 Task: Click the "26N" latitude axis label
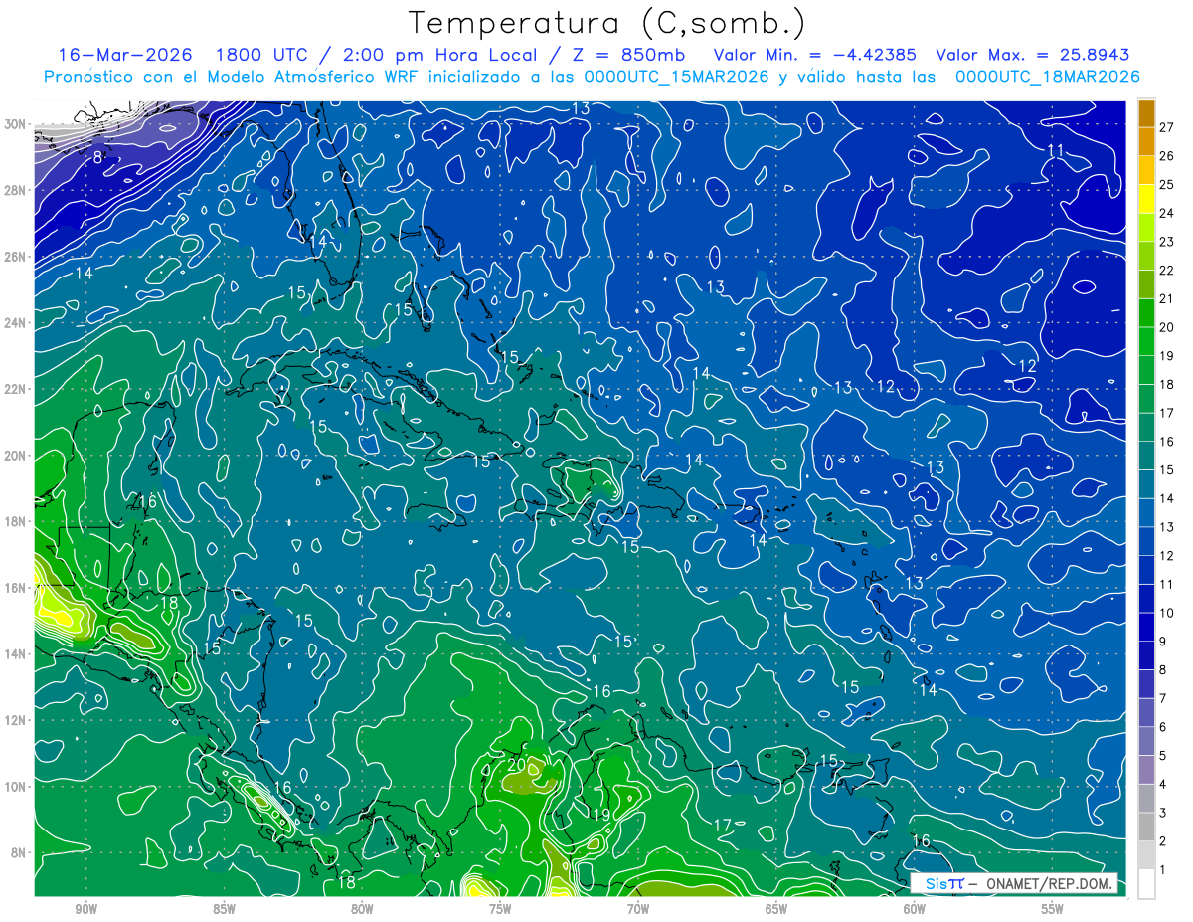click(x=16, y=257)
